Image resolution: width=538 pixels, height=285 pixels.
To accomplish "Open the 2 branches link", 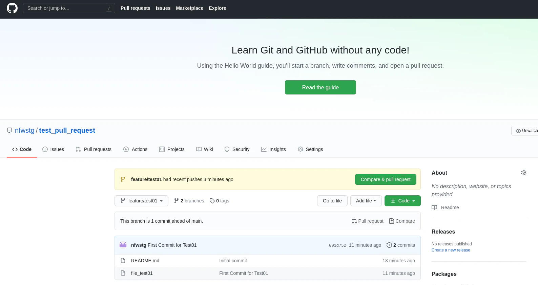I will pos(189,201).
